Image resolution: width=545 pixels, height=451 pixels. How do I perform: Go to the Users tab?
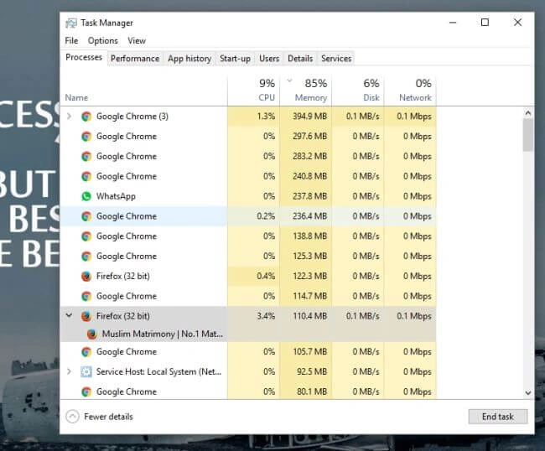coord(269,59)
